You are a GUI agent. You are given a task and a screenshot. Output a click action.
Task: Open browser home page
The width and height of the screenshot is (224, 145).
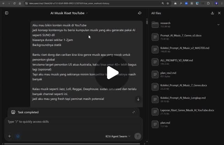(20, 3)
